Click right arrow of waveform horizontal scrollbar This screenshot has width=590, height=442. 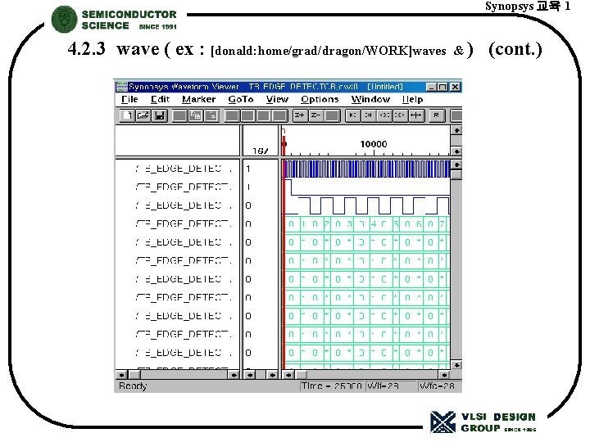444,375
